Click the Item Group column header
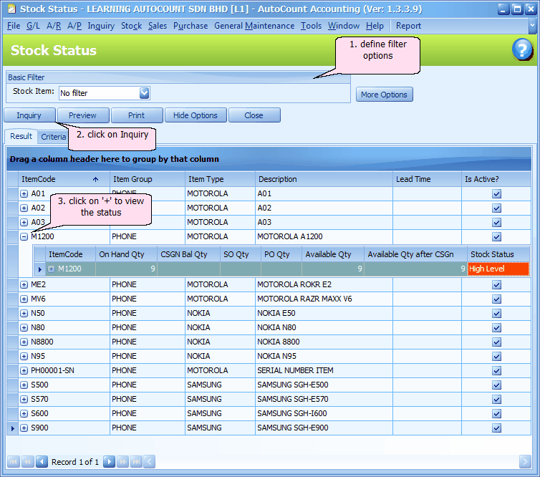This screenshot has width=540, height=477. 148,179
